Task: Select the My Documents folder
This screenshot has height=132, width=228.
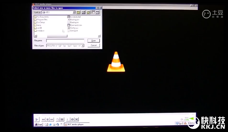Action: pyautogui.click(x=42, y=17)
